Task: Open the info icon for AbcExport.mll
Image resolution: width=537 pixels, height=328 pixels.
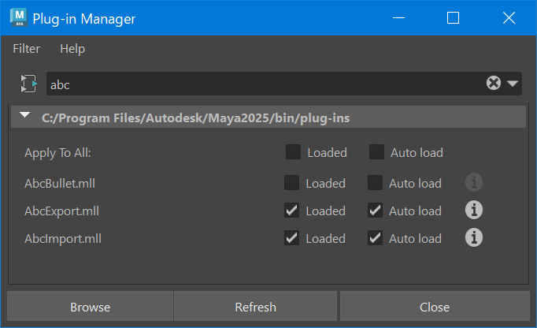Action: 474,210
